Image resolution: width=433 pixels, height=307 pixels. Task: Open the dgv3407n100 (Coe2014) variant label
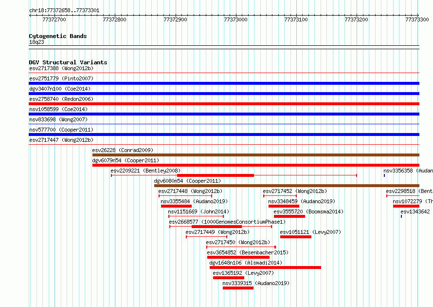(x=60, y=89)
